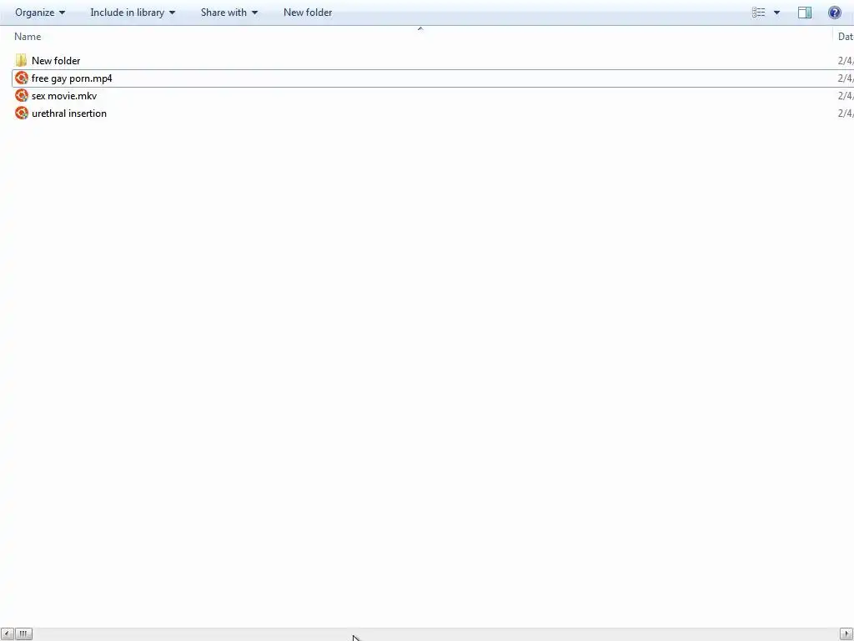Open the Organize dropdown menu

pos(40,13)
